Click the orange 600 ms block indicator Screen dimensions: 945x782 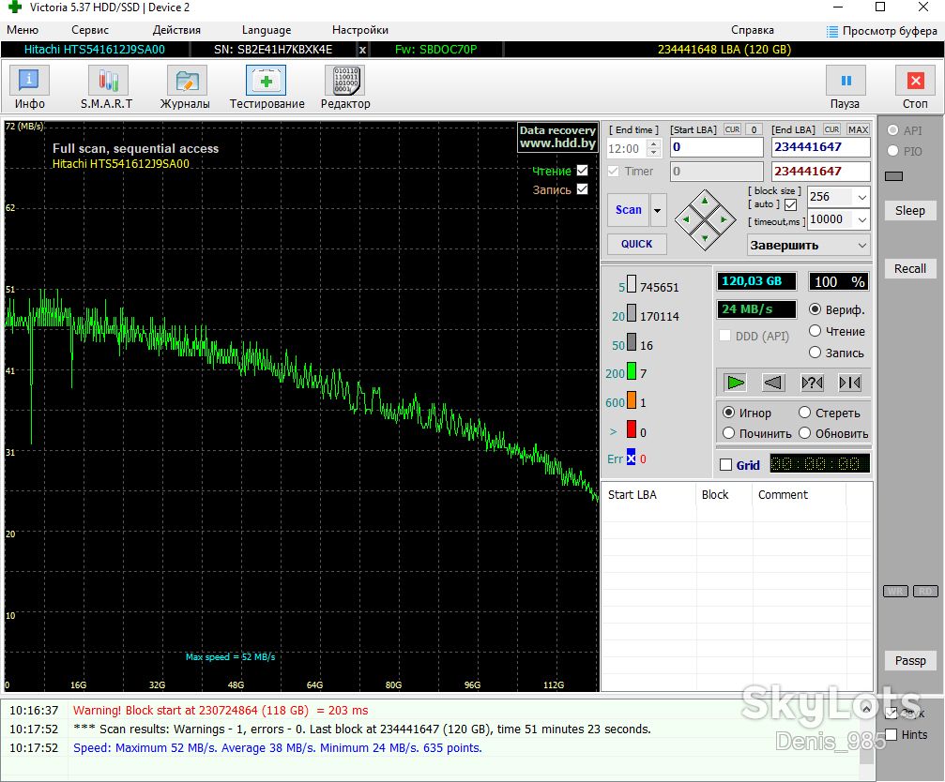tap(631, 399)
